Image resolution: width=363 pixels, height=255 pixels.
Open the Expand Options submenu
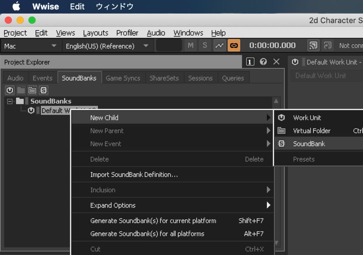click(x=173, y=205)
